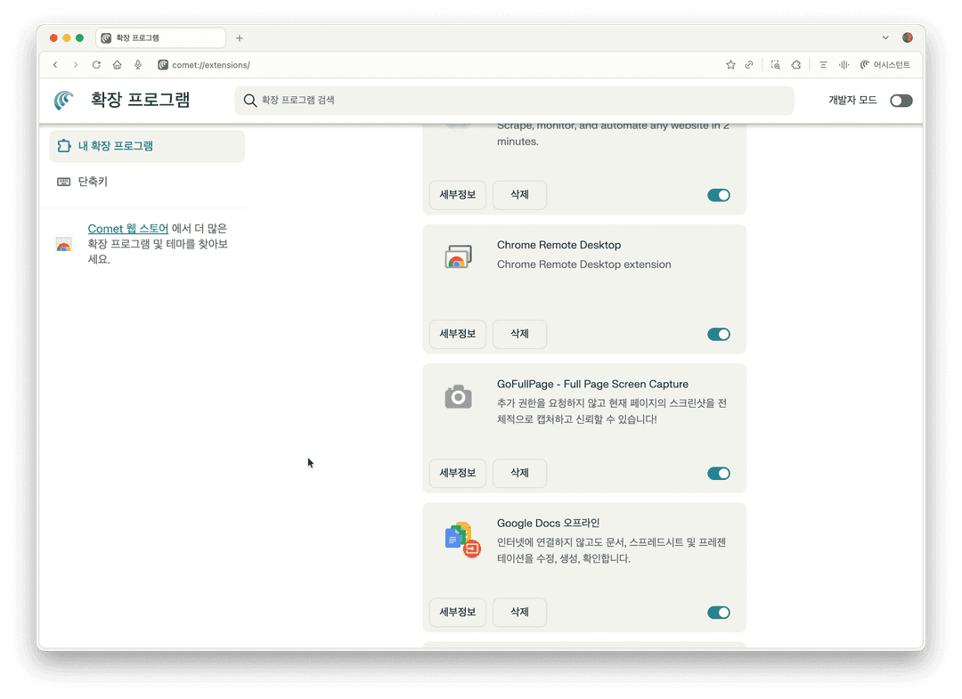
Task: Activate the microphone voice icon
Action: (138, 65)
